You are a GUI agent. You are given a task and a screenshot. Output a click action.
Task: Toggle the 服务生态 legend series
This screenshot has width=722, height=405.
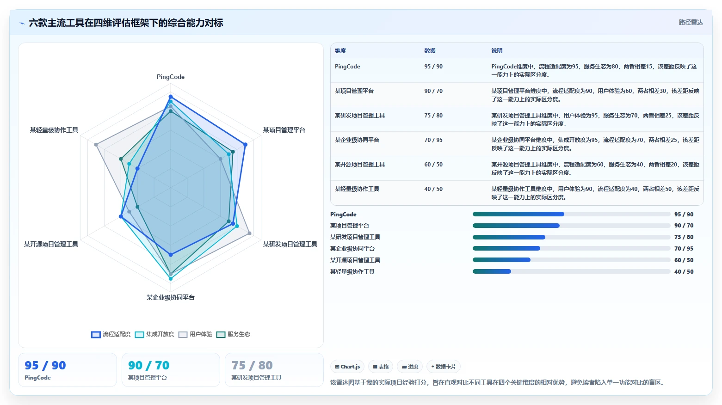click(233, 334)
